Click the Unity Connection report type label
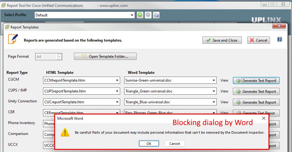 (x=22, y=101)
